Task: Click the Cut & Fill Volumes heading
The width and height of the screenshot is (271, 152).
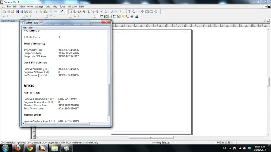Action: pyautogui.click(x=35, y=63)
